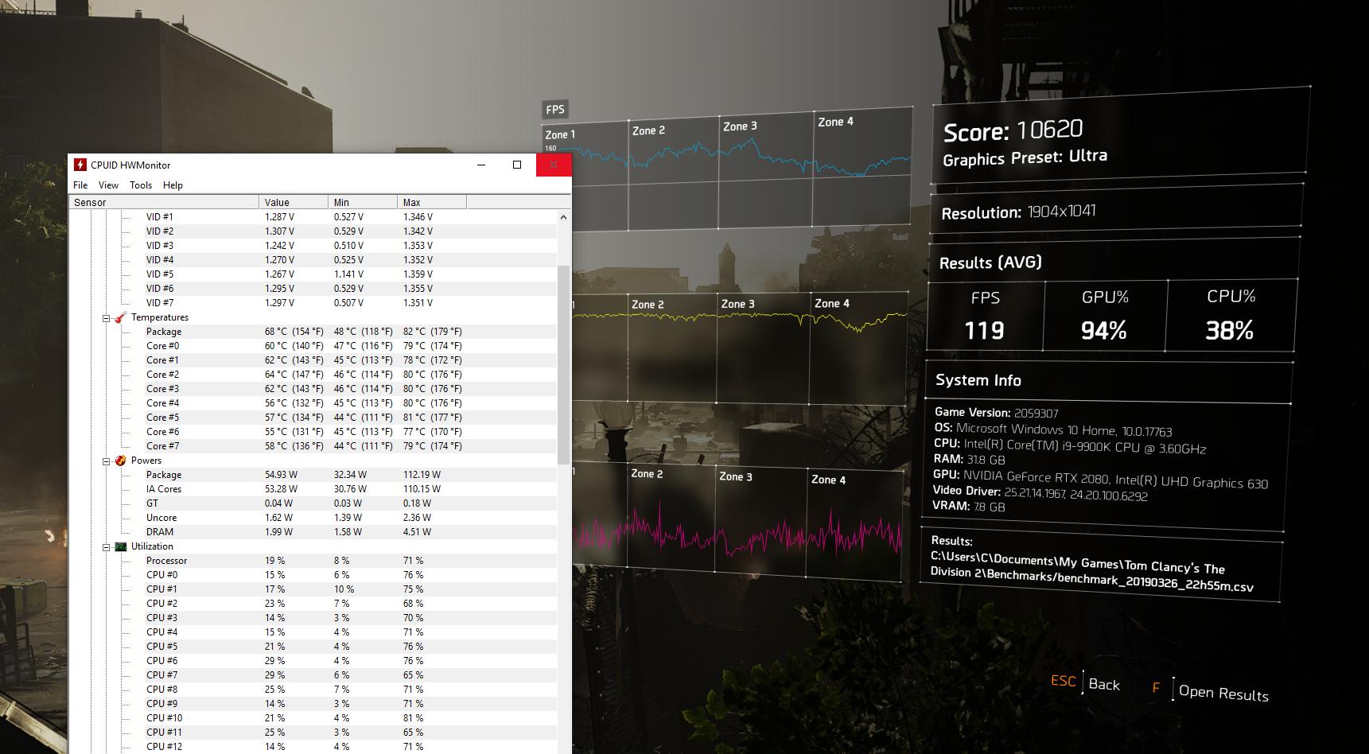
Task: Click the 112.19 W max package power value
Action: (422, 475)
